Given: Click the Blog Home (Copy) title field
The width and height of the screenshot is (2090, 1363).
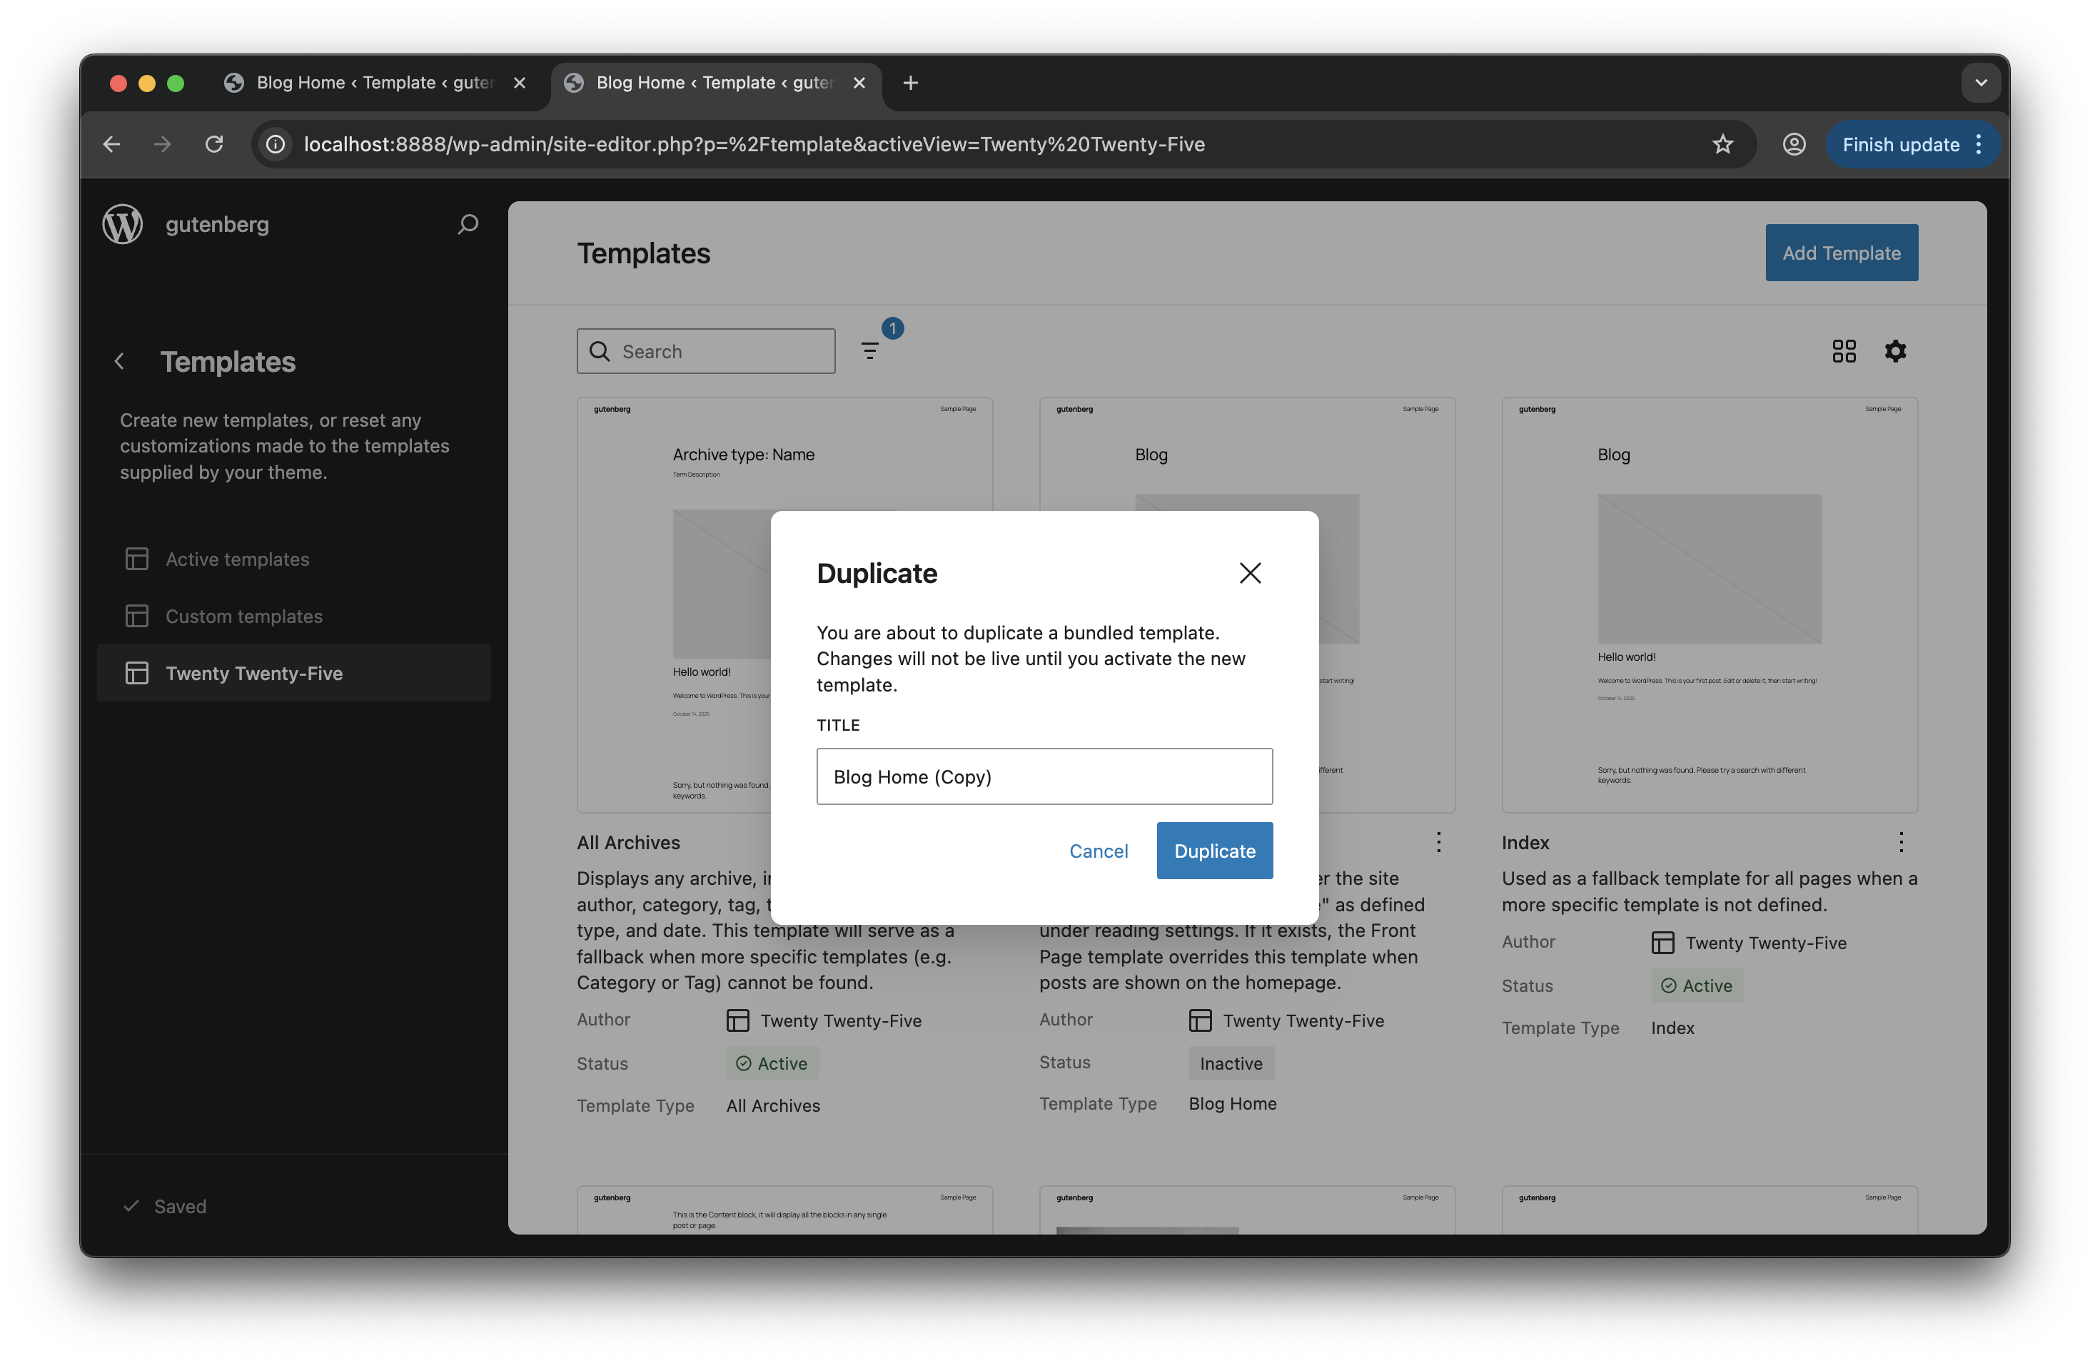Looking at the screenshot, I should [1044, 776].
